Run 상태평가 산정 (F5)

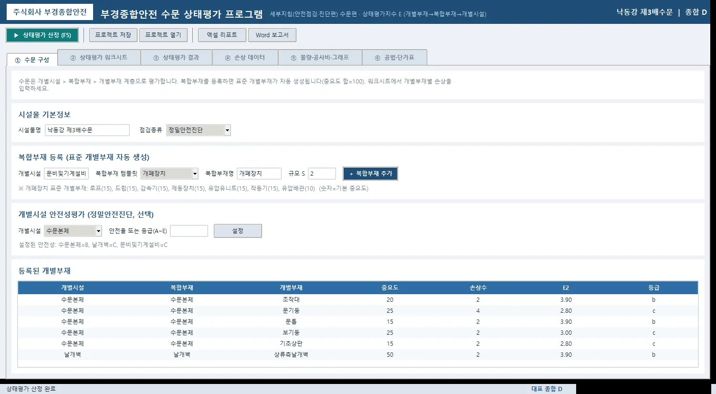point(42,35)
